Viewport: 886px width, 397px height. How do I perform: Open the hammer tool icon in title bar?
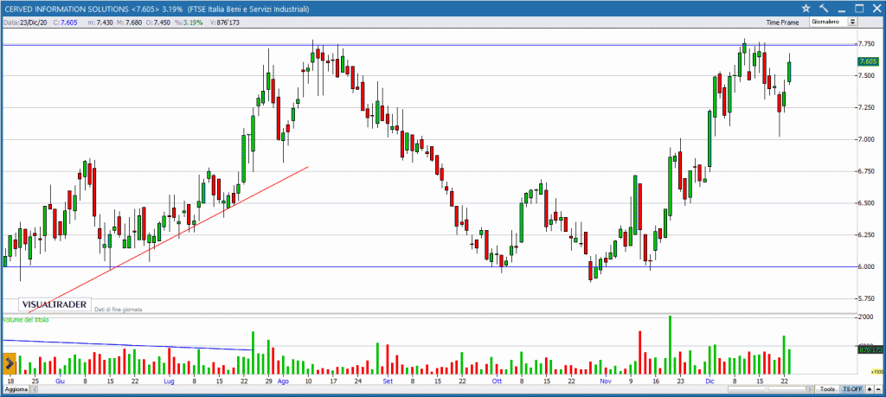[824, 8]
